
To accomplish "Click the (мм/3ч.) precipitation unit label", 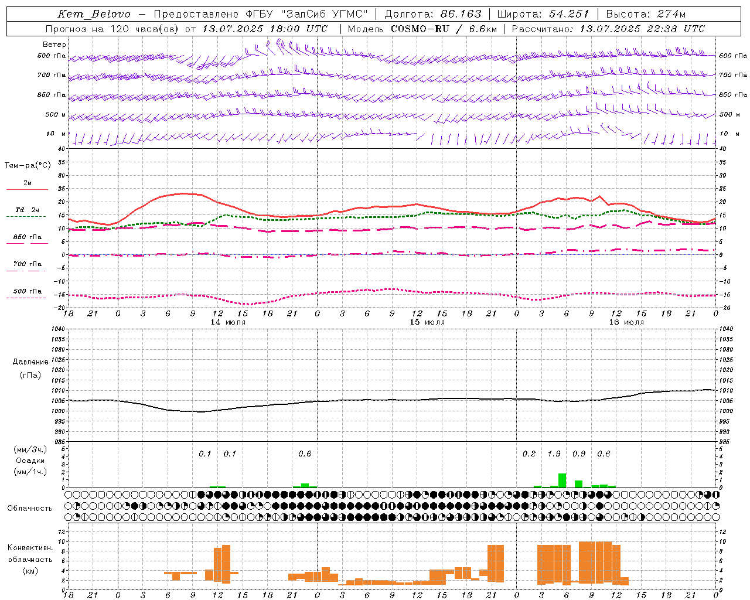I will click(x=30, y=449).
